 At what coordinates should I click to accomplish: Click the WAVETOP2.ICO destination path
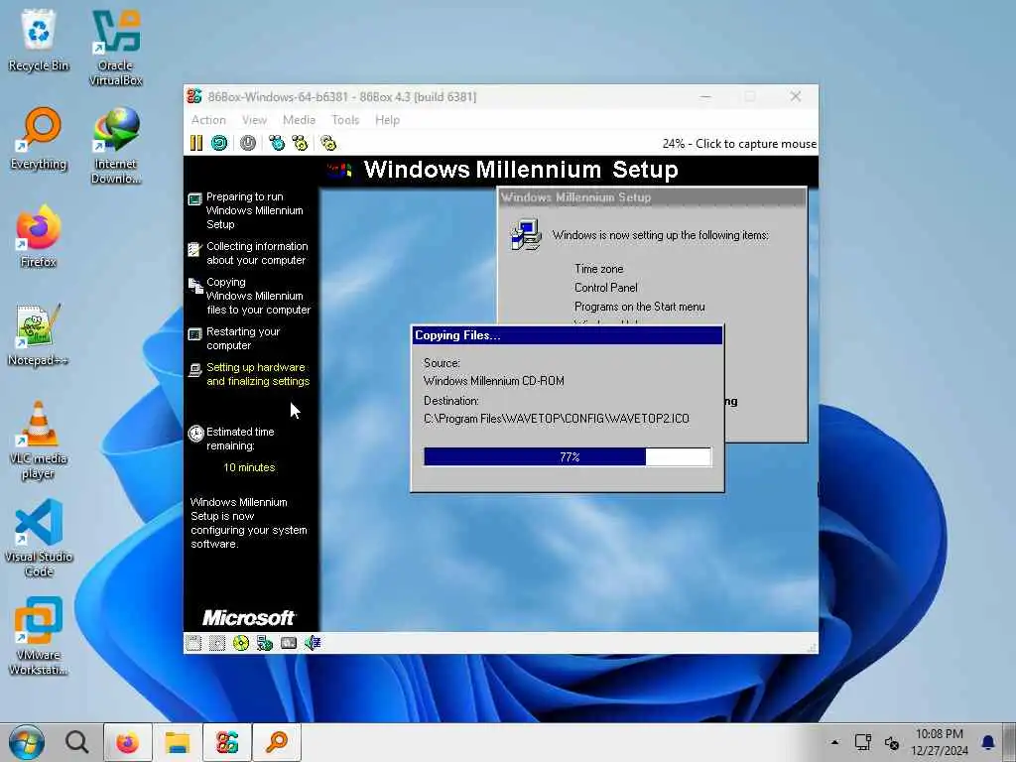coord(557,419)
